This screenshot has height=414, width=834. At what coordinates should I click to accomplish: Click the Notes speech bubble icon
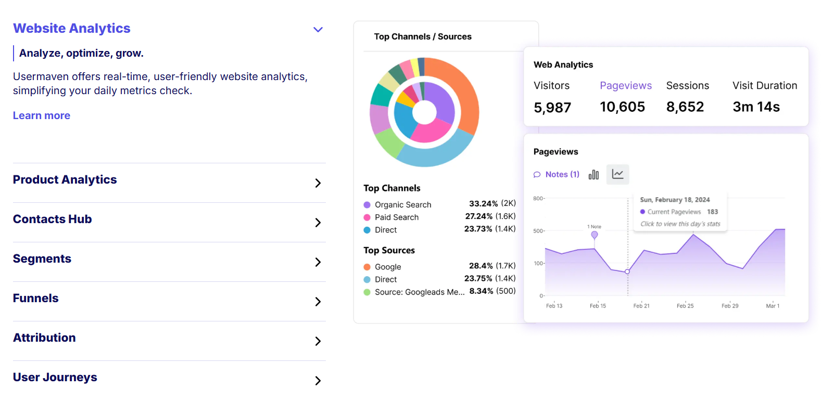point(537,175)
